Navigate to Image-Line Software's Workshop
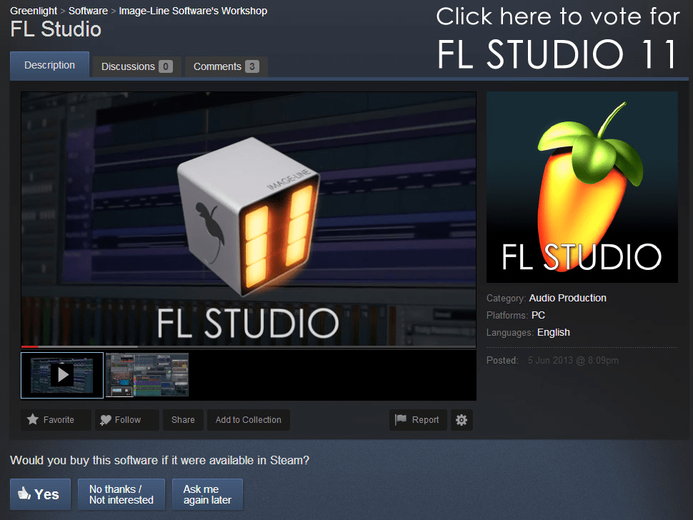 pyautogui.click(x=193, y=11)
